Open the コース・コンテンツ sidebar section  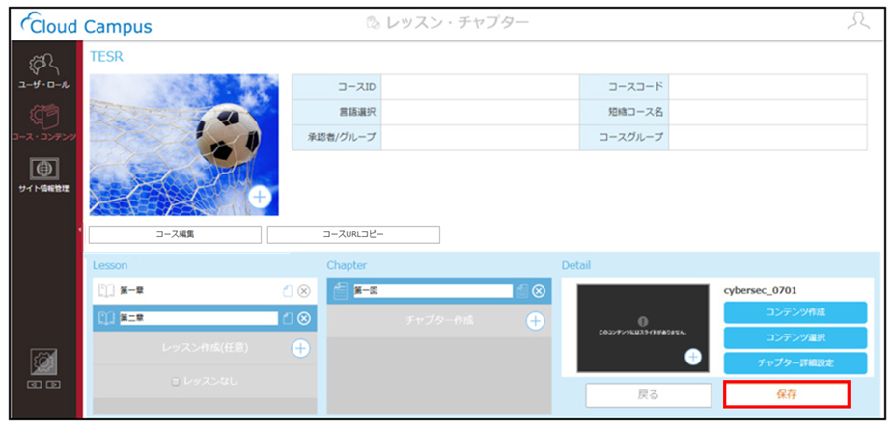43,123
